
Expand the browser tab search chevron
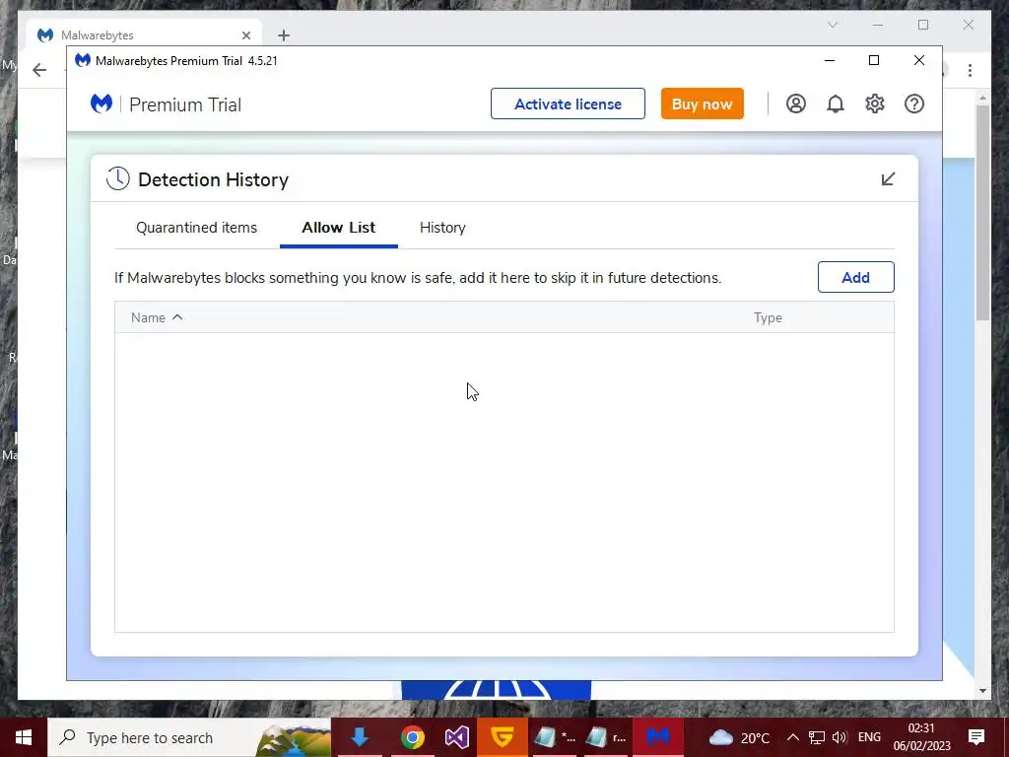point(833,25)
